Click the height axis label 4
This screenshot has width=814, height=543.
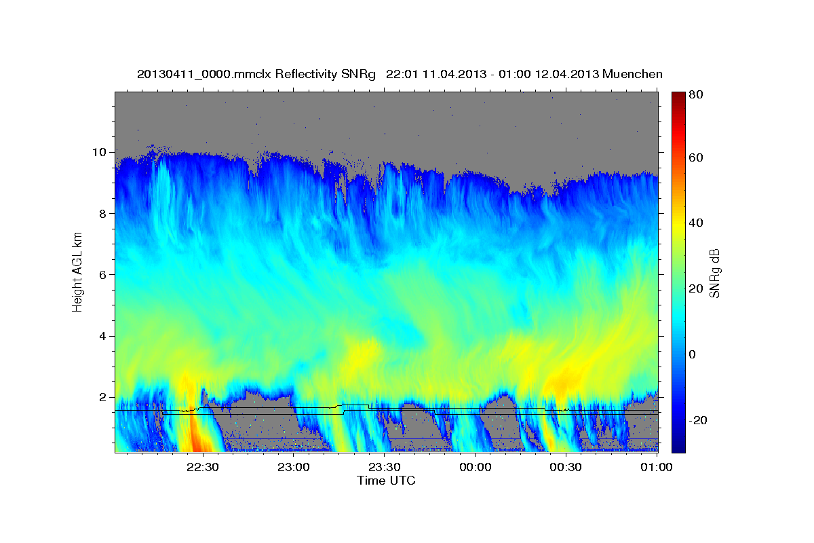tap(104, 336)
